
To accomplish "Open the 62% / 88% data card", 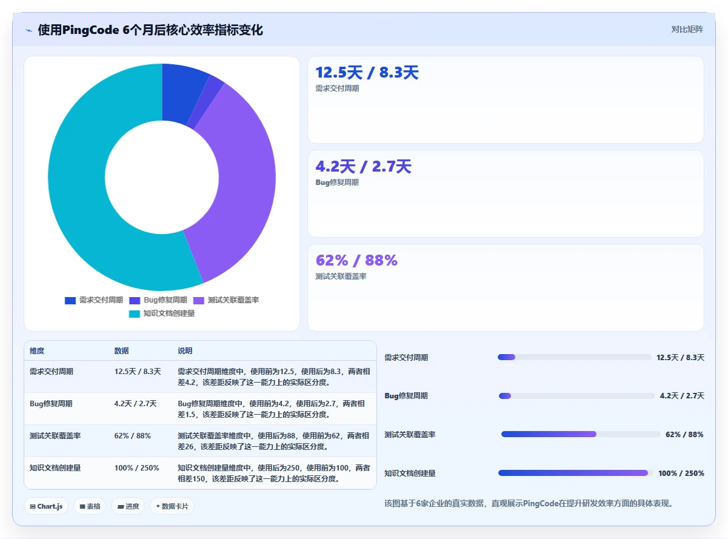I will (506, 287).
